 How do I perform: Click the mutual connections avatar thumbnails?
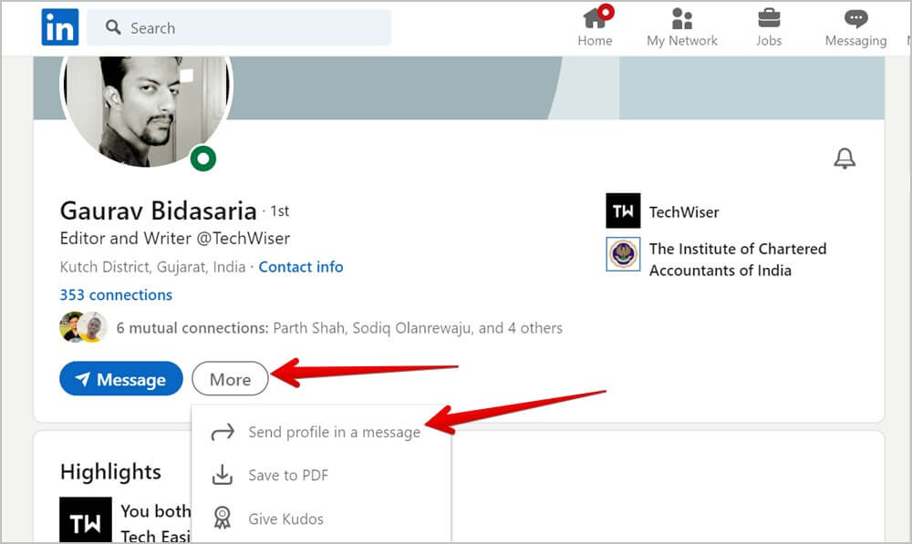[83, 327]
